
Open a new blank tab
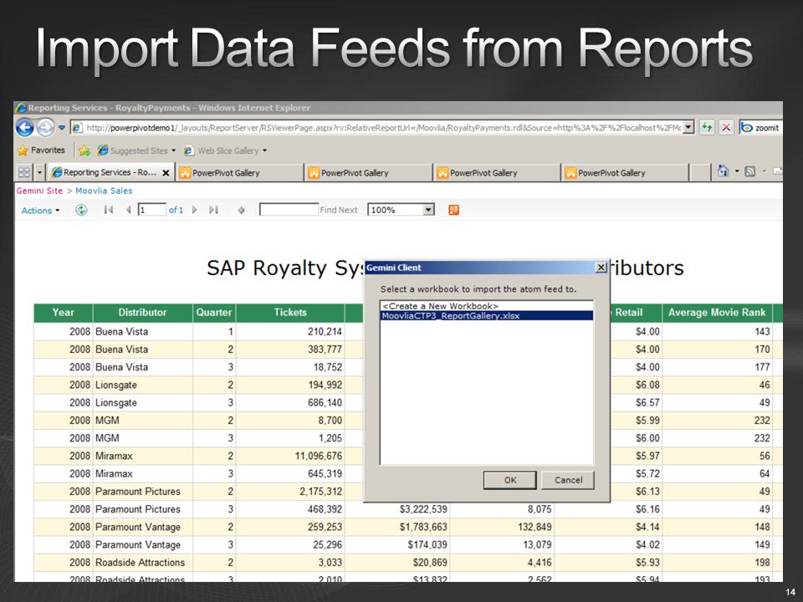click(x=700, y=173)
